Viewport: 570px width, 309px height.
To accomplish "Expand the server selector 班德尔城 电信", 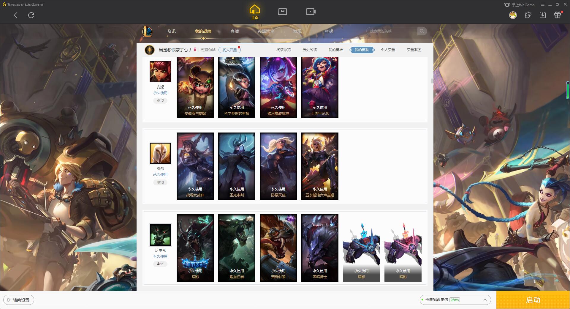I will coord(455,300).
